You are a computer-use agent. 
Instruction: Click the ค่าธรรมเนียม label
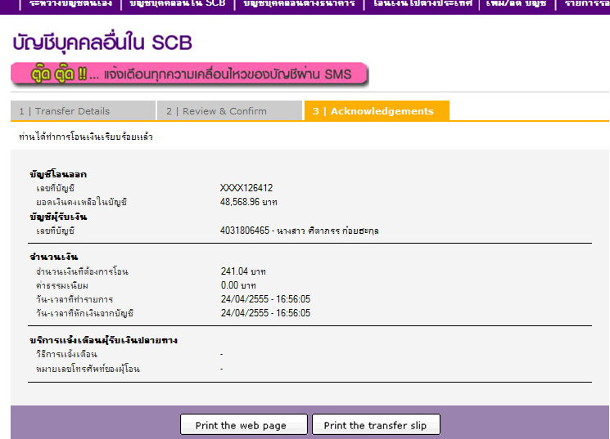pos(62,285)
